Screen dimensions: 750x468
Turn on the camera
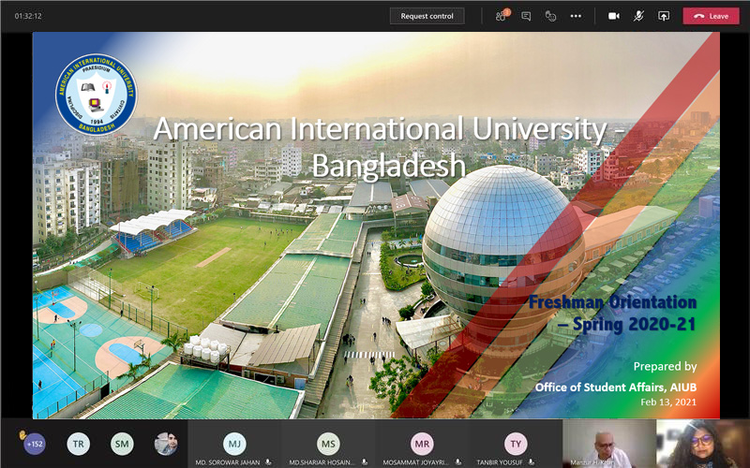tap(614, 16)
